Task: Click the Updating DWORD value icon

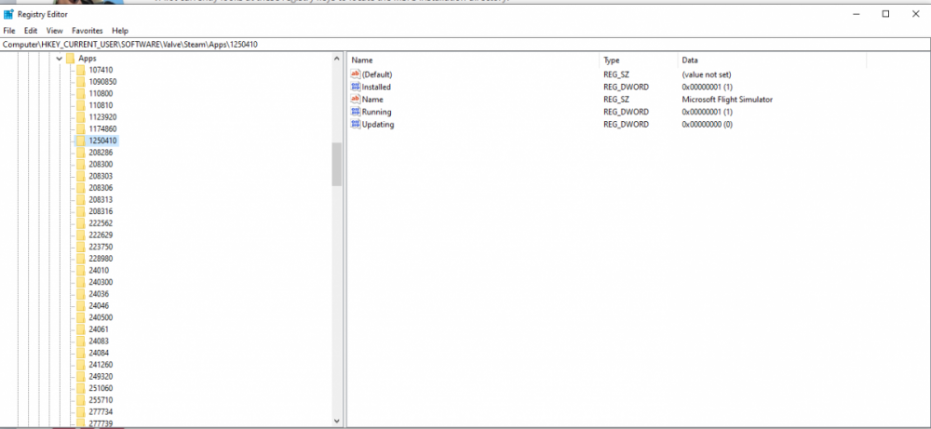Action: (355, 124)
